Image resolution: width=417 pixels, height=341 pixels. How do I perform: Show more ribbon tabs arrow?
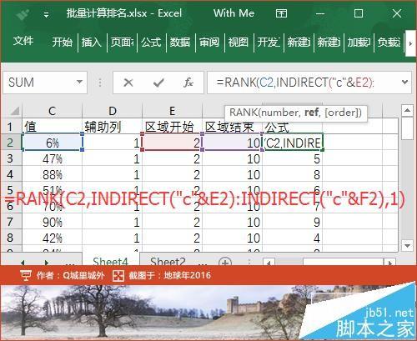(x=410, y=43)
